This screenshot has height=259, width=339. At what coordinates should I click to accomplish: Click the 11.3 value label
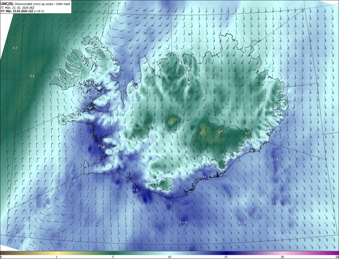point(100,201)
